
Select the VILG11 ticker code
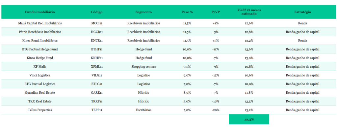[x=97, y=75]
